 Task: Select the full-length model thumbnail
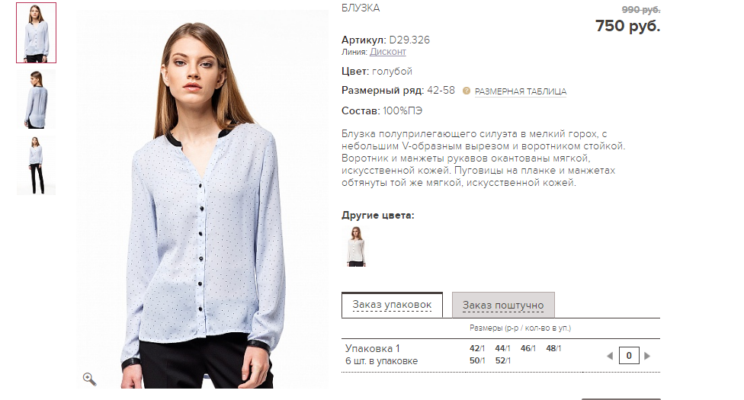(x=36, y=165)
